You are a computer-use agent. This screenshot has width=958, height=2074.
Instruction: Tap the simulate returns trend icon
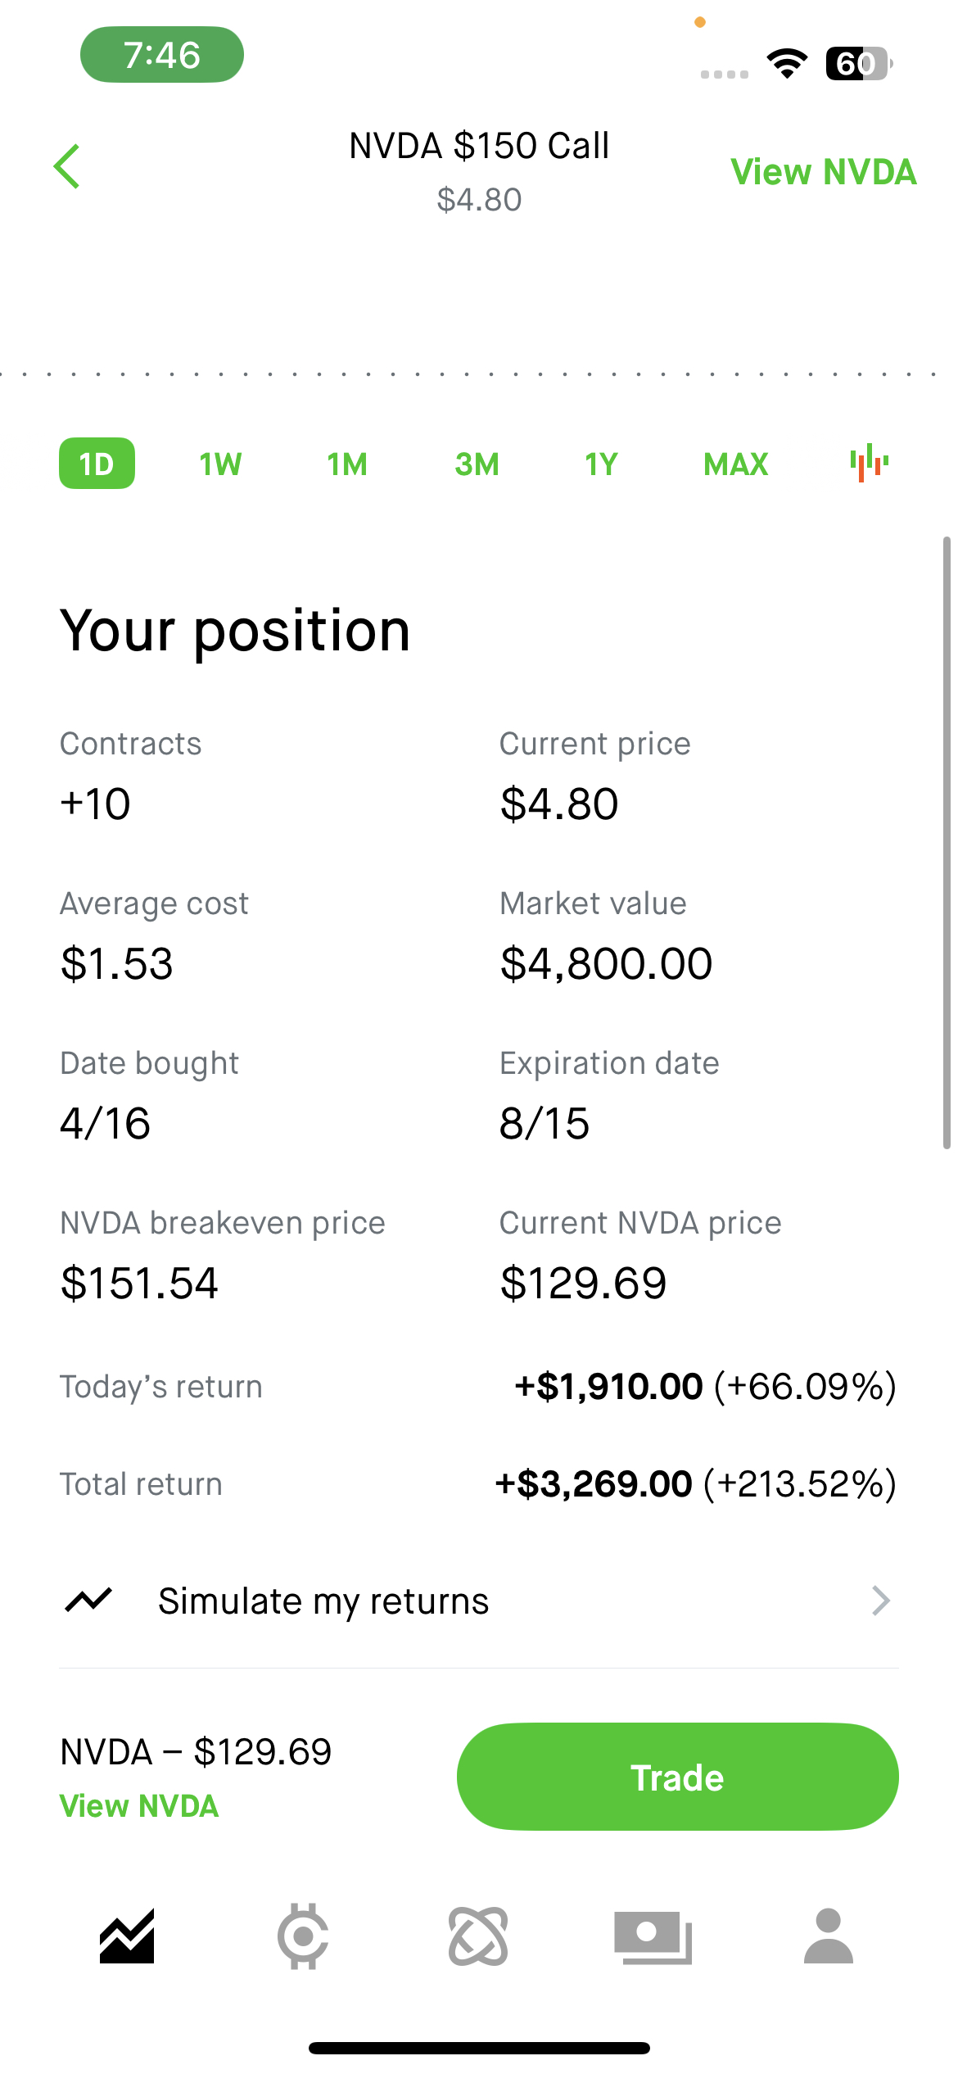[x=88, y=1600]
